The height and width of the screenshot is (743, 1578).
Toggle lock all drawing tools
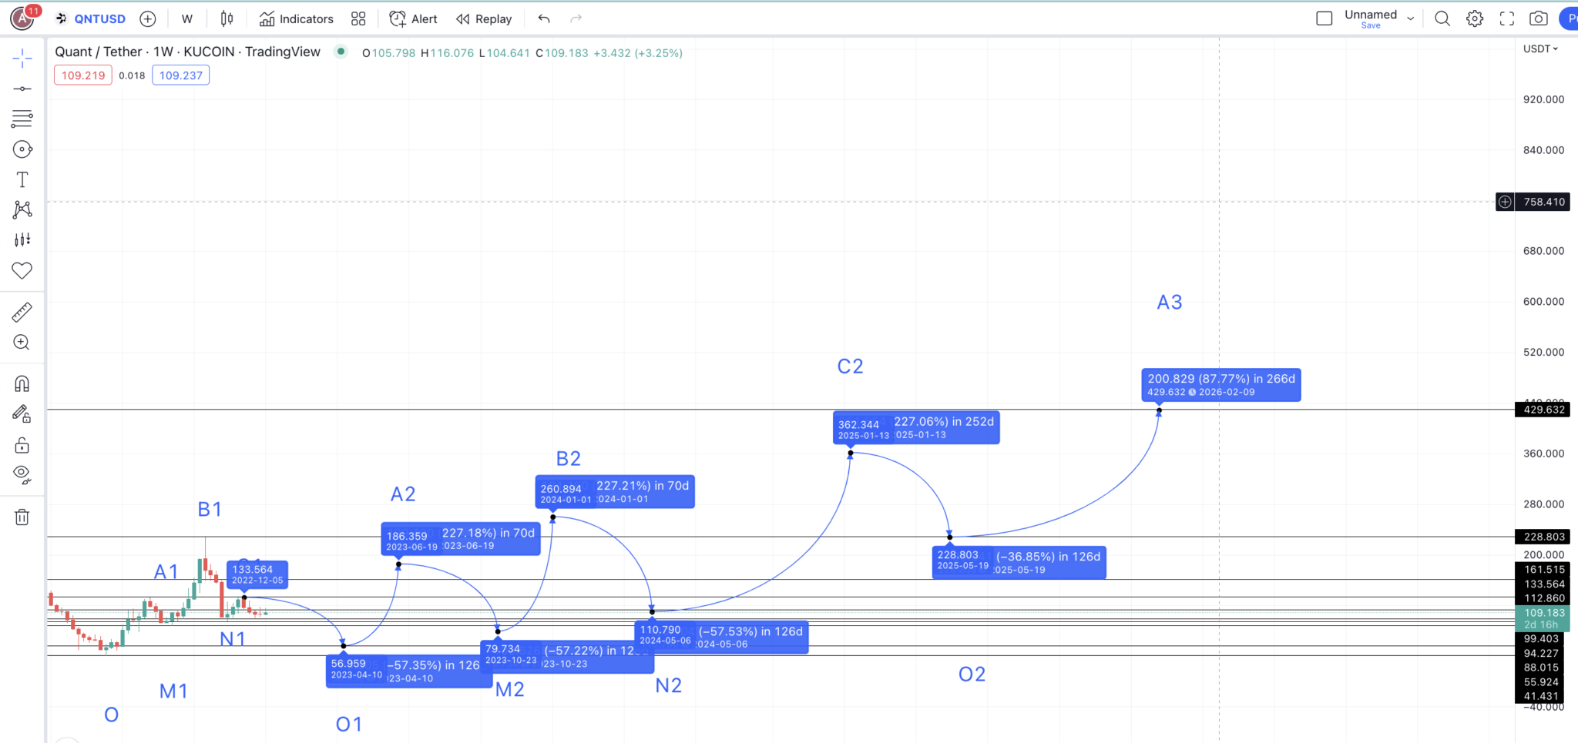(x=22, y=445)
